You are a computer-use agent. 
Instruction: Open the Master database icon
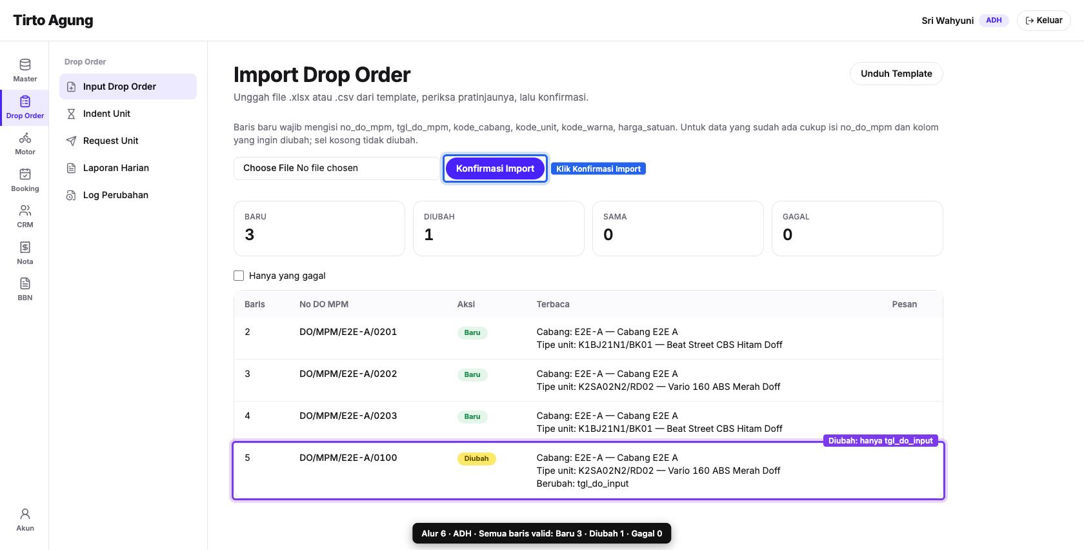click(25, 65)
